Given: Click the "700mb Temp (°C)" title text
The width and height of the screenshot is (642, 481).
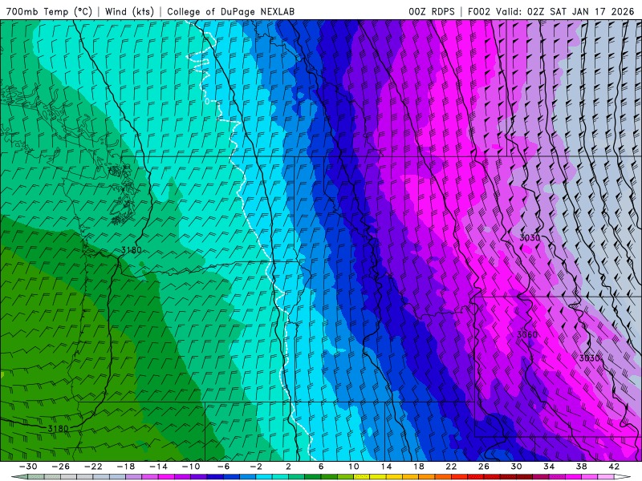Looking at the screenshot, I should click(x=49, y=11).
